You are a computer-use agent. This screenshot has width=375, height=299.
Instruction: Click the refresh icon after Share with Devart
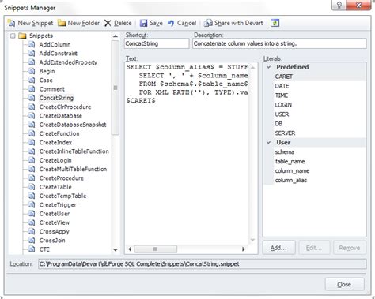pos(275,23)
